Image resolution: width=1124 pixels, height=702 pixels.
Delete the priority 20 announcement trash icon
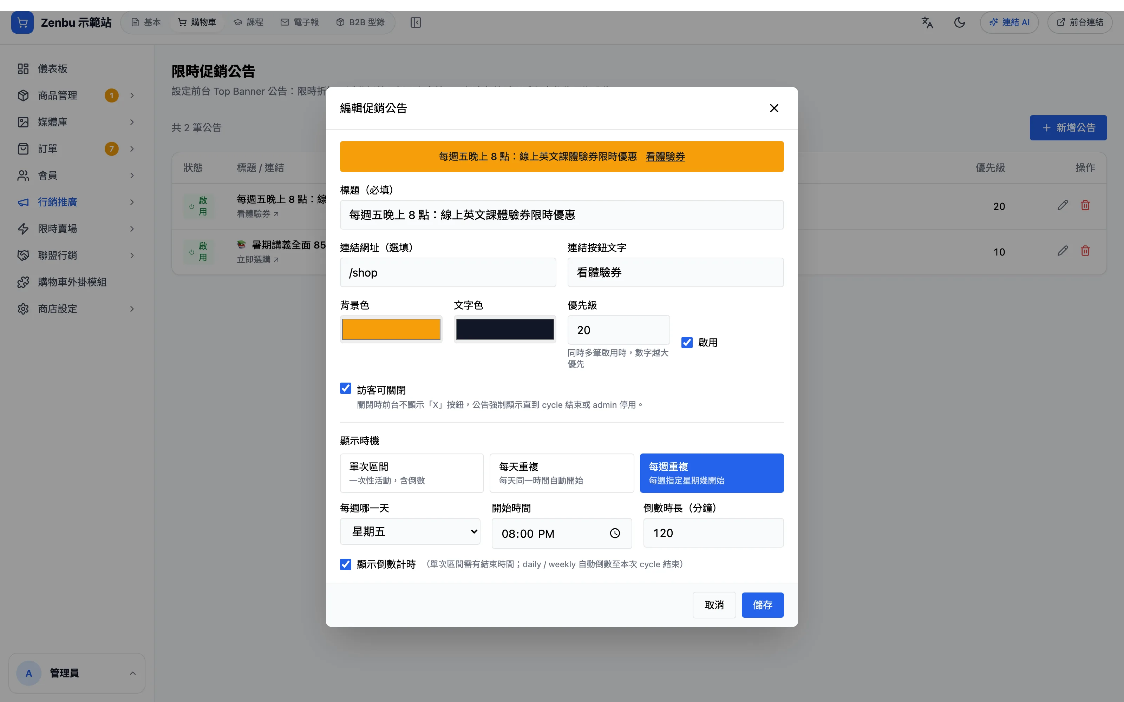tap(1085, 205)
